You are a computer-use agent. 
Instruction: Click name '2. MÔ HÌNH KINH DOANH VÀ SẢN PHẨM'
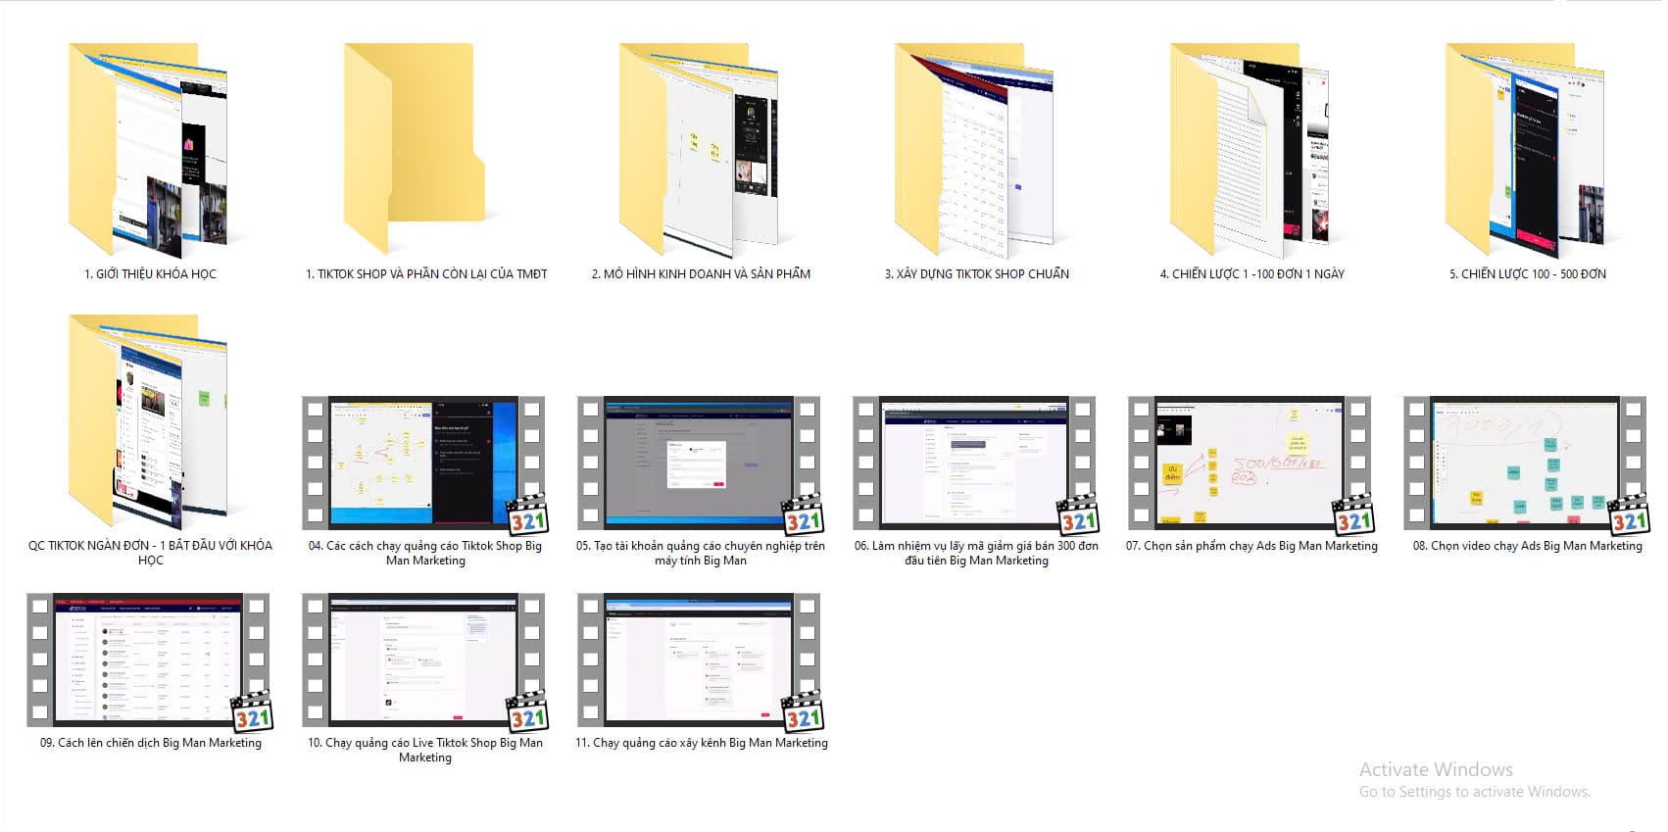point(701,274)
